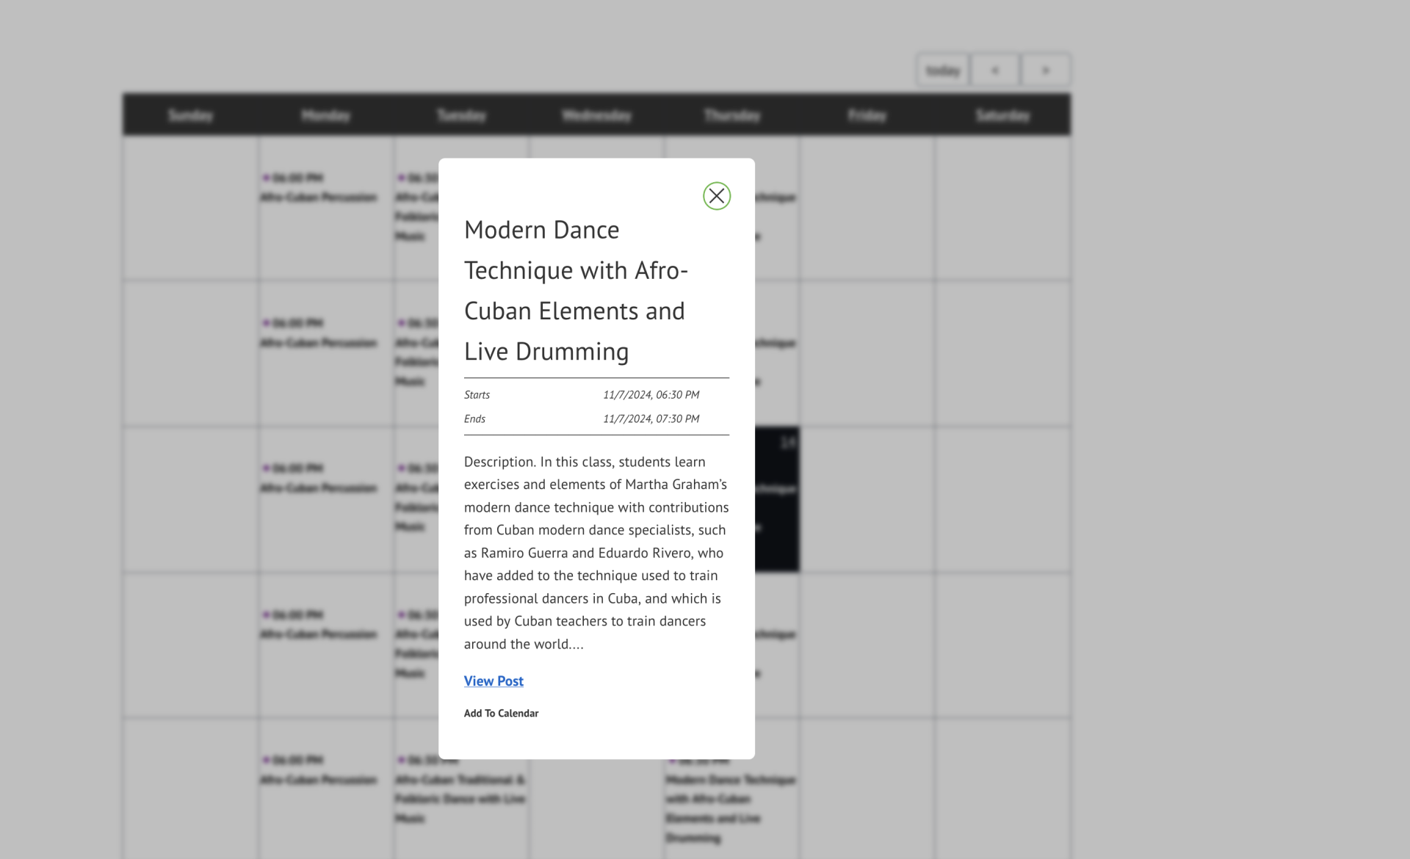1410x859 pixels.
Task: Click the Friday column in the calendar
Action: click(867, 352)
